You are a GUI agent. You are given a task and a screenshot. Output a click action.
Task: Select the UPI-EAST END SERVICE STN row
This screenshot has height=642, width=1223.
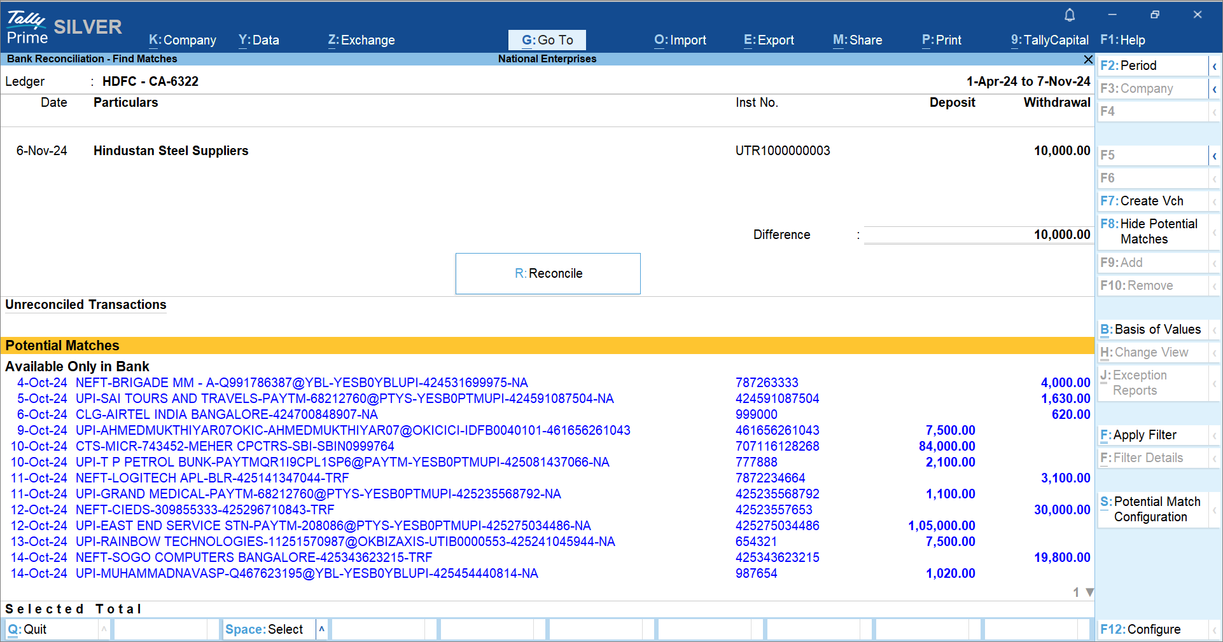coord(547,526)
